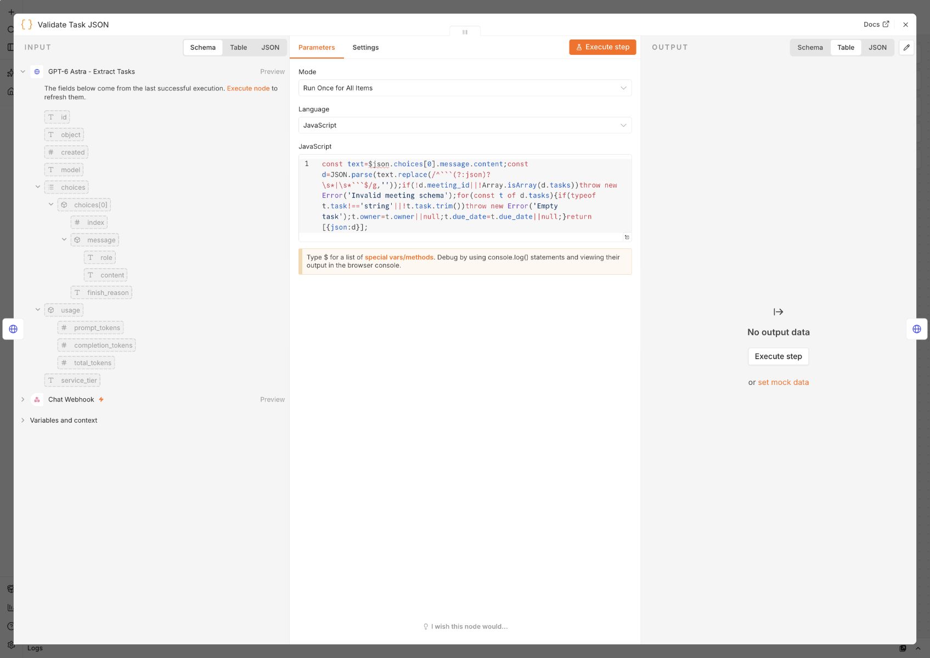Select the content schema field

(x=105, y=275)
